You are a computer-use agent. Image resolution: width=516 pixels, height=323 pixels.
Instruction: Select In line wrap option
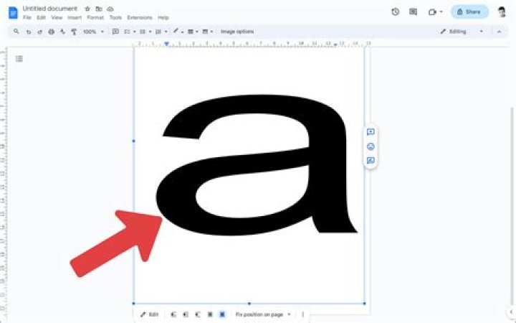click(173, 314)
